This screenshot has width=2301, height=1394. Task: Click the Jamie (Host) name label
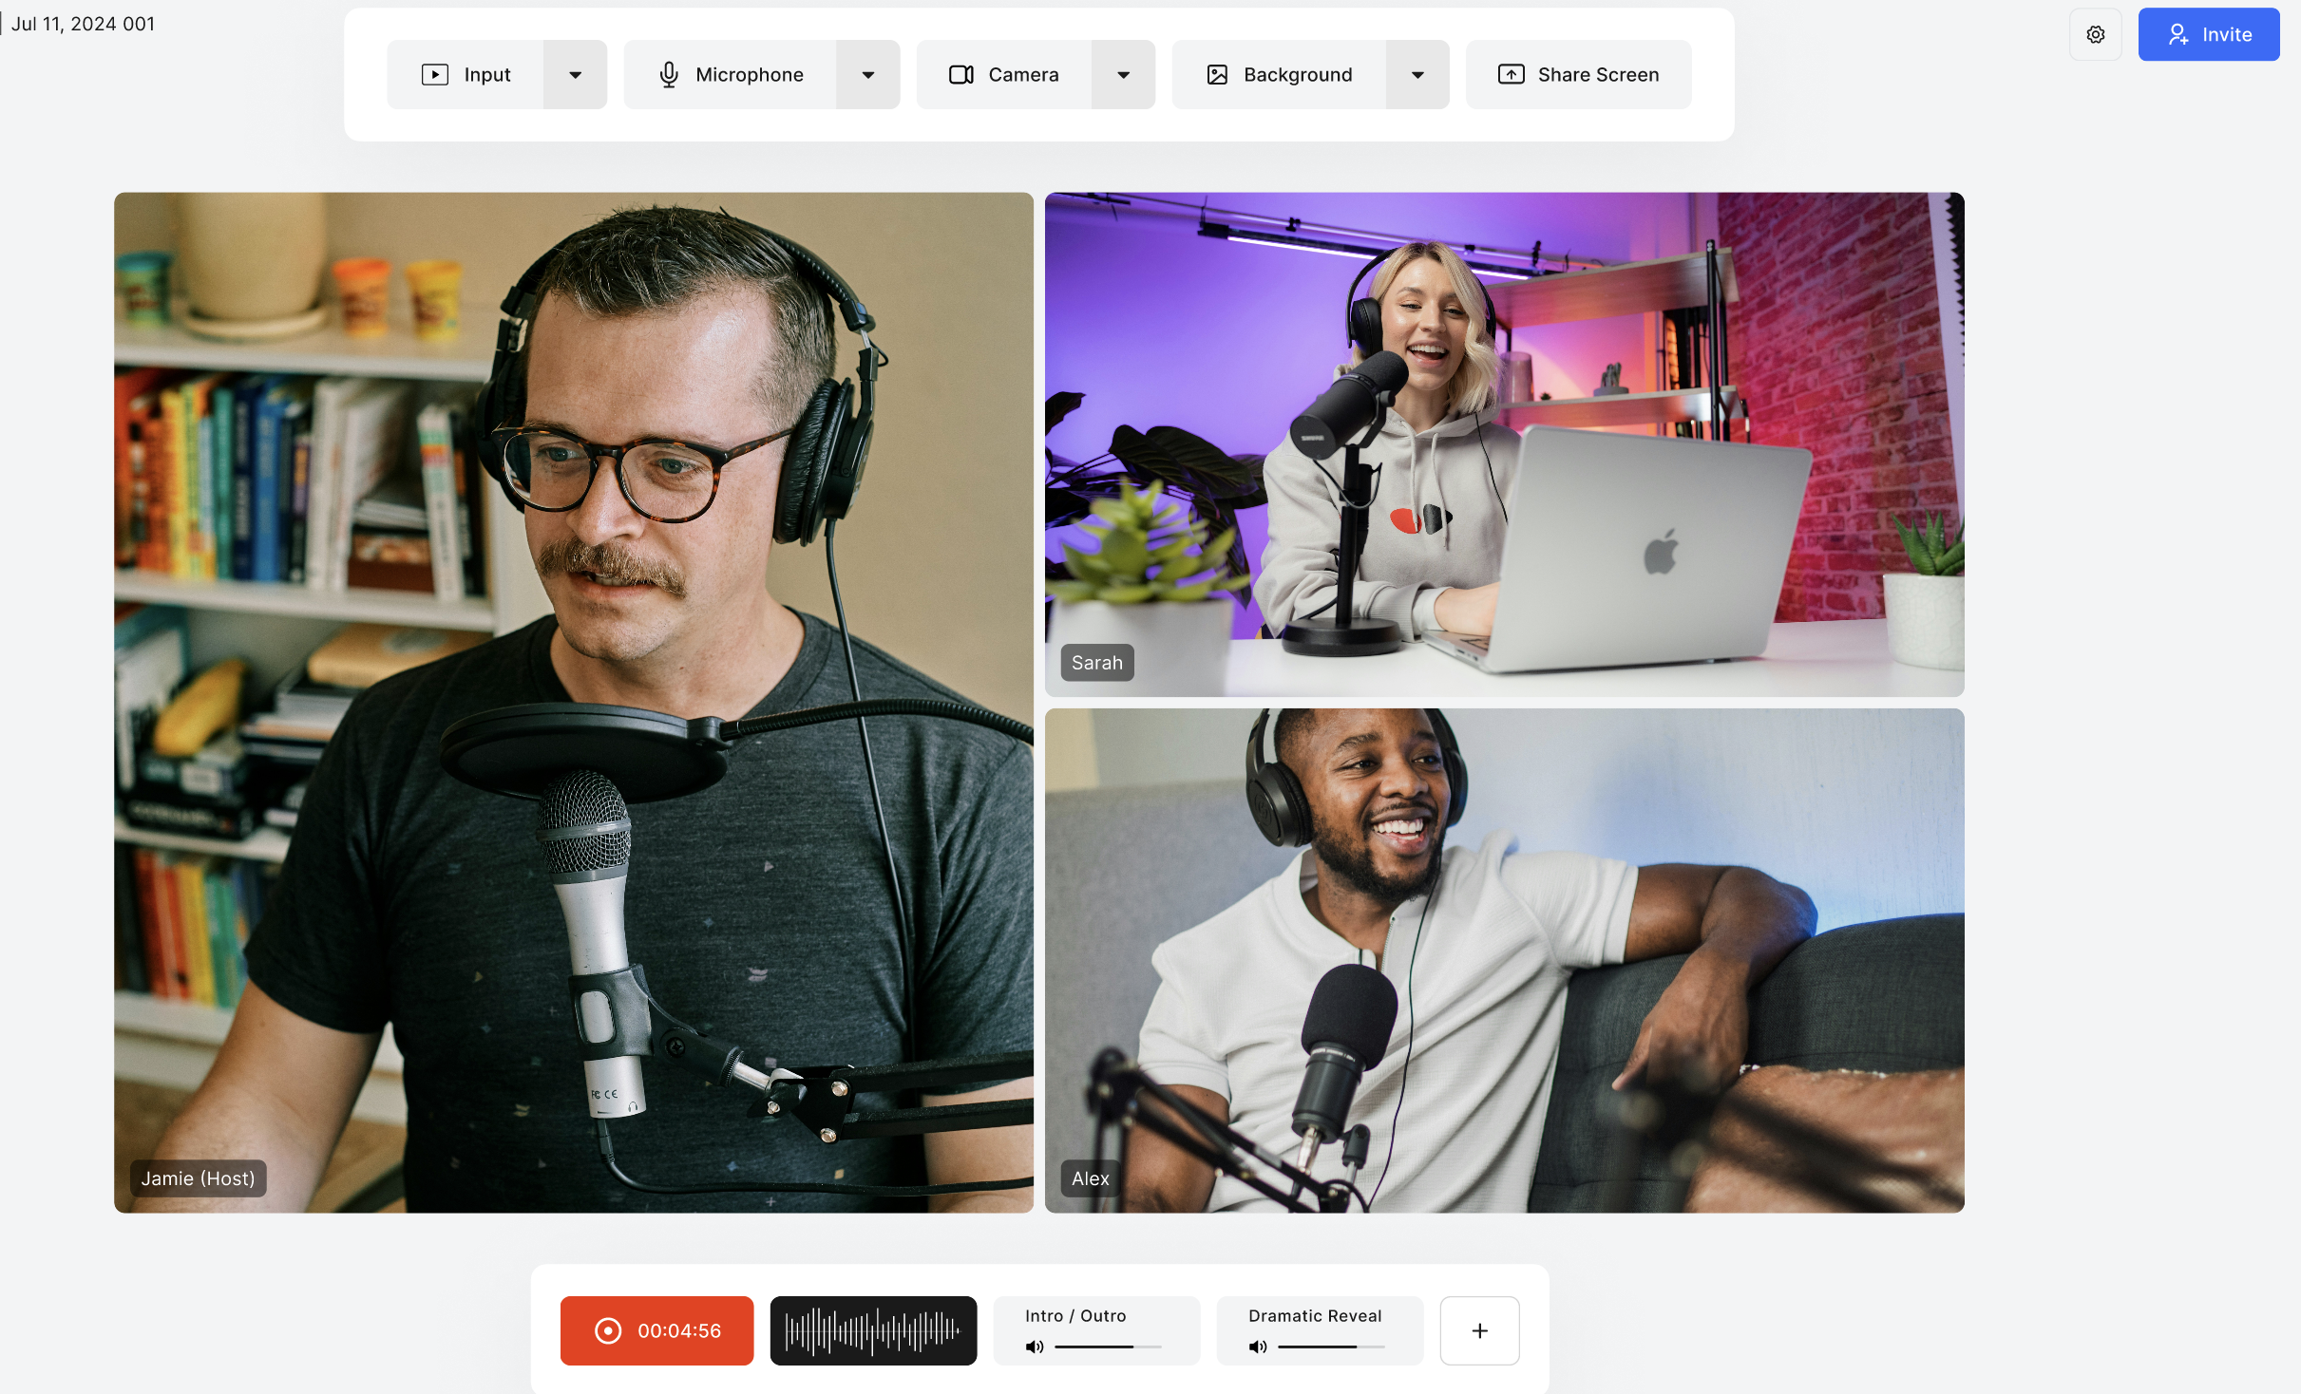[198, 1177]
